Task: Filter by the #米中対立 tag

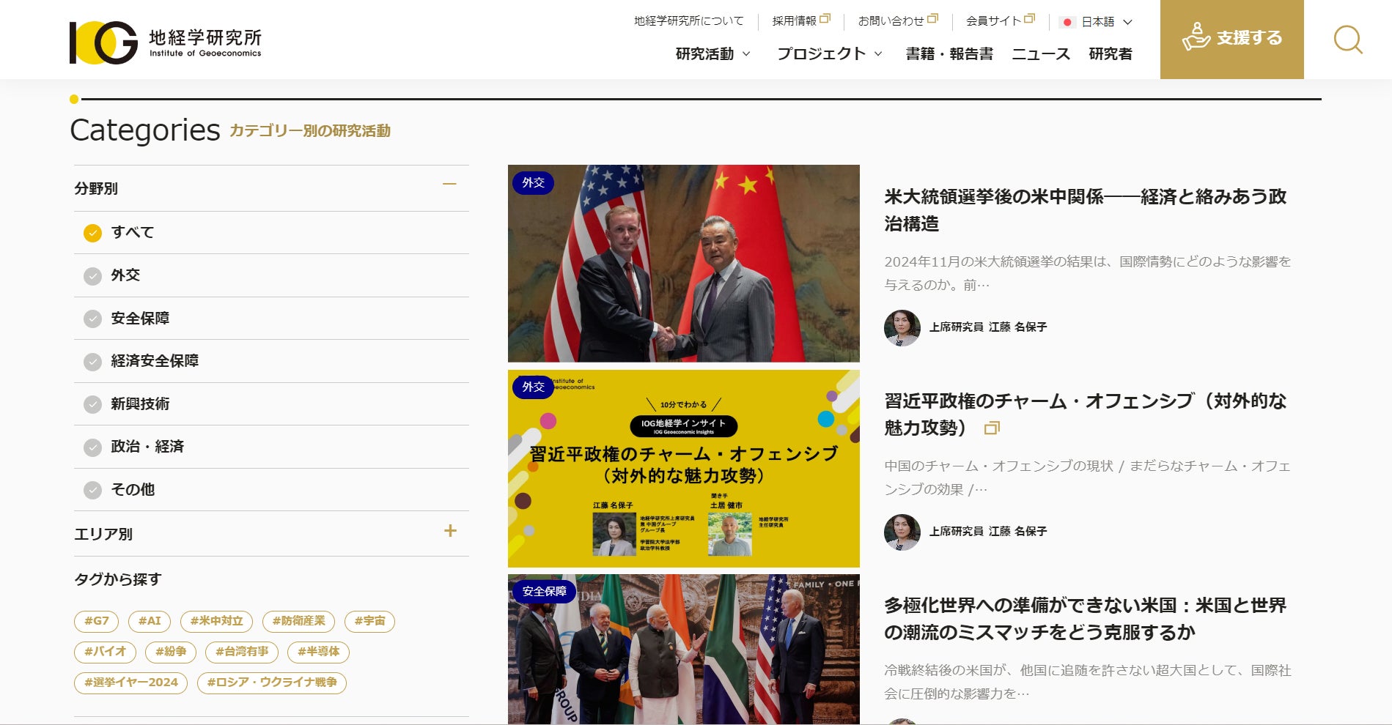Action: pos(216,621)
